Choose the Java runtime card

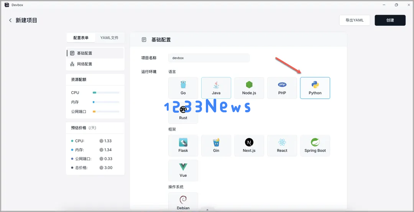pyautogui.click(x=216, y=88)
